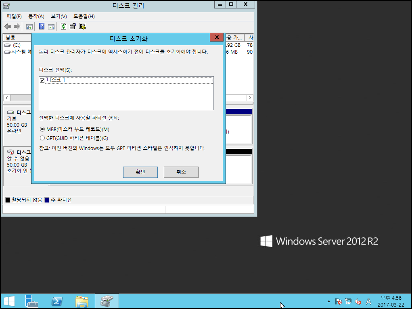Viewport: 412px width, 309px height.
Task: Click the 78 value in the volume list
Action: coord(250,45)
